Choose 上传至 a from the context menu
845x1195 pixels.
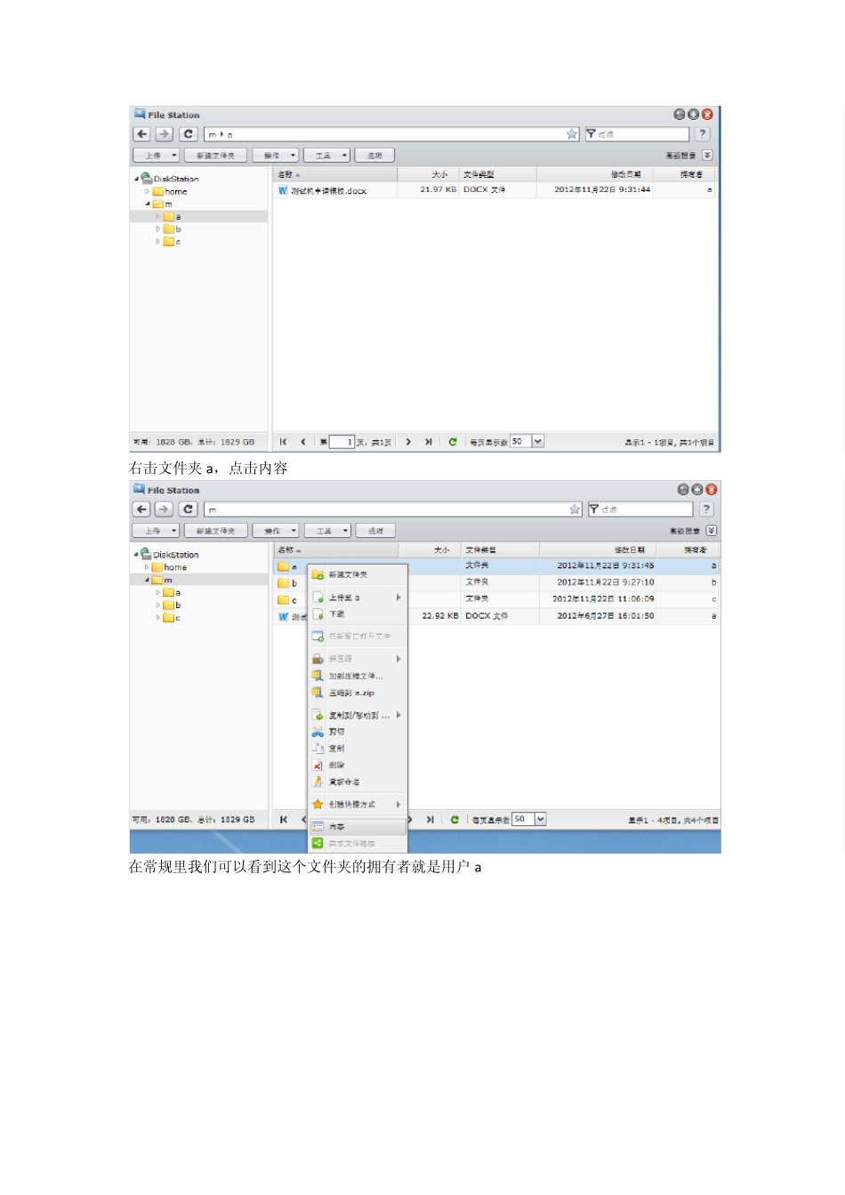point(358,597)
